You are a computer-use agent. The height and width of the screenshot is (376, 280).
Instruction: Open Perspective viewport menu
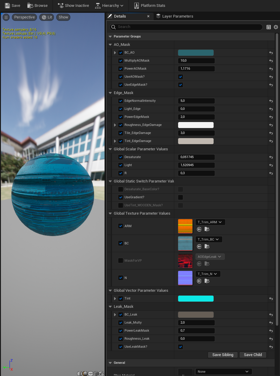24,17
